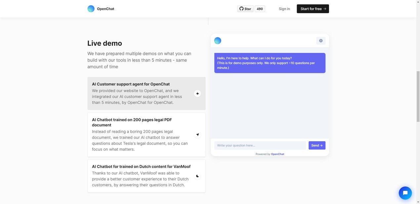Viewport: 420px width, 204px height.
Task: Click the paper plane icon on legal demo
Action: point(197,135)
